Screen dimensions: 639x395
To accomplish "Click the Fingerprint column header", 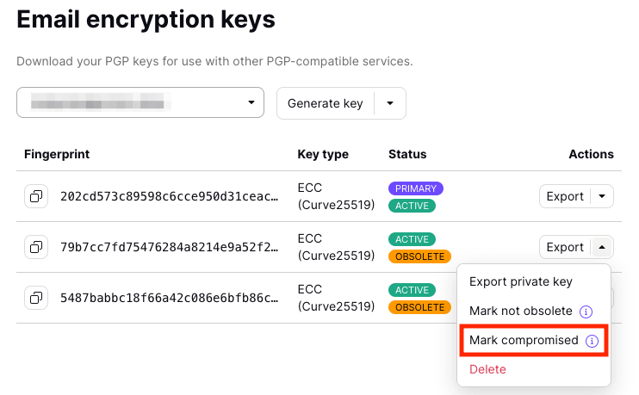I will point(57,154).
